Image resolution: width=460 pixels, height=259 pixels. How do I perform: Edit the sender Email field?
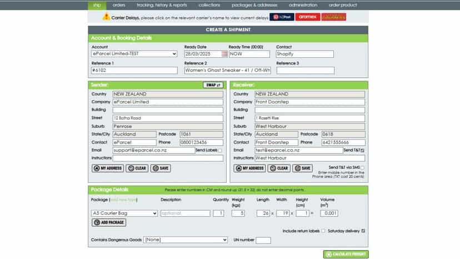[154, 150]
